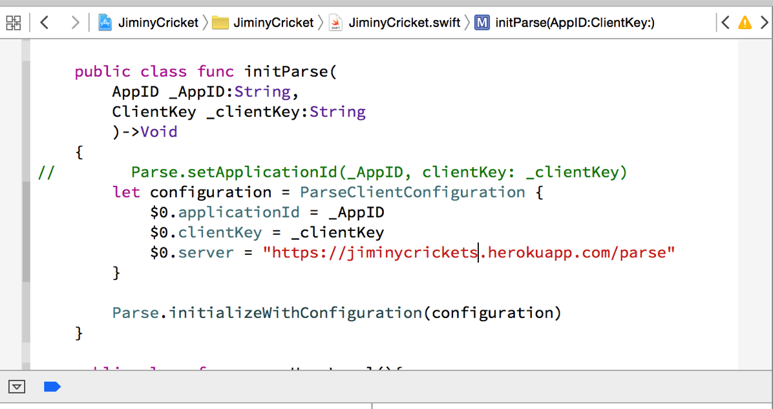This screenshot has height=409, width=773.
Task: Go forward in editor history
Action: point(74,22)
